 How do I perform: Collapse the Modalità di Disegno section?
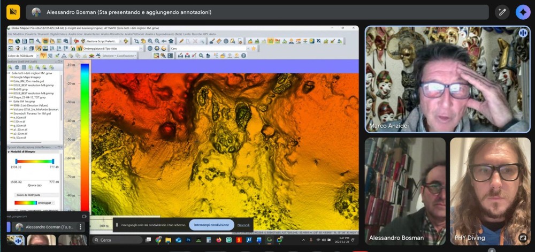point(9,152)
